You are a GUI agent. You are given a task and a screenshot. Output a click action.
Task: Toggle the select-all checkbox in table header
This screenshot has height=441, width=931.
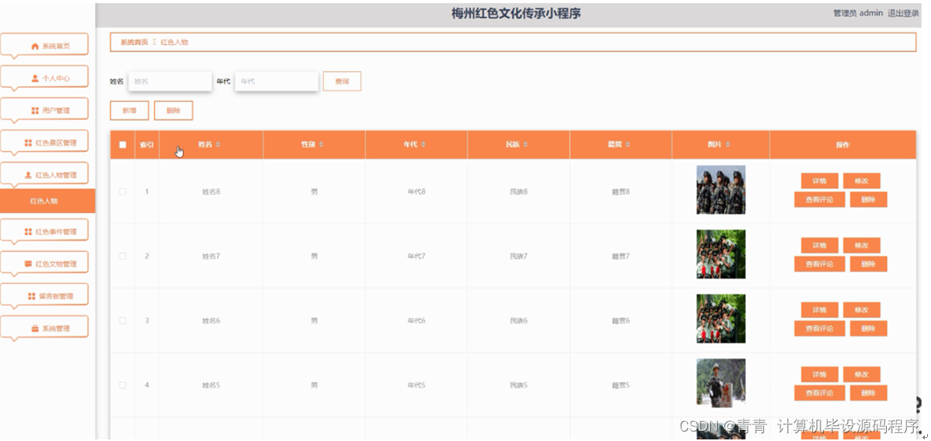(x=123, y=145)
